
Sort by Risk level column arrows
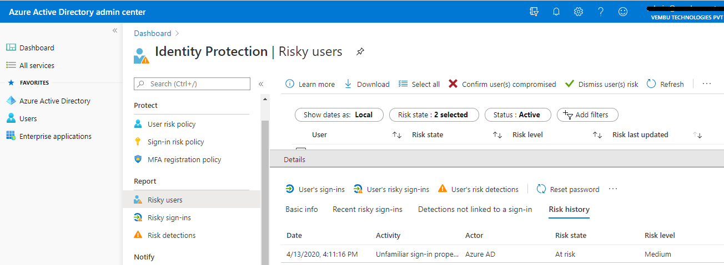pyautogui.click(x=597, y=135)
